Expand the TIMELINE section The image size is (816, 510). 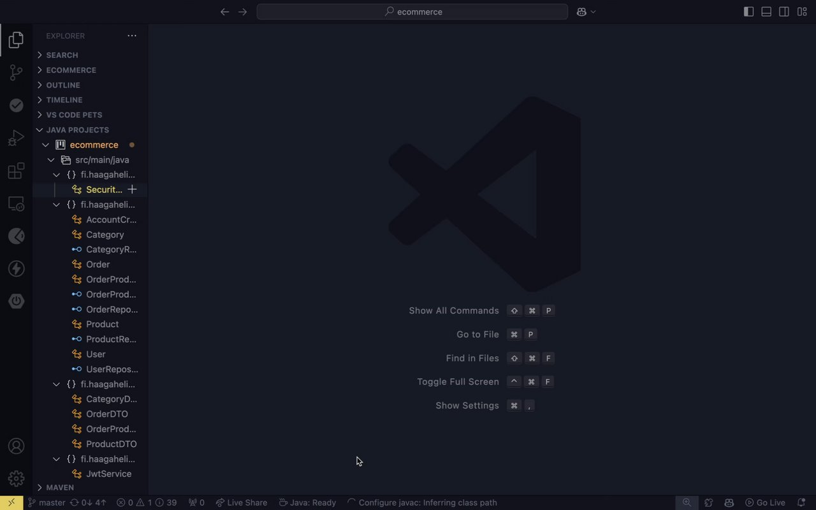coord(91,100)
